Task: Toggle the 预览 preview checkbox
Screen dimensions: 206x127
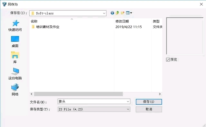Action: (168, 60)
